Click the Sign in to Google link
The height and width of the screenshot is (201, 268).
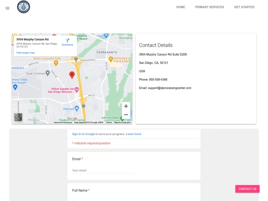(83, 134)
